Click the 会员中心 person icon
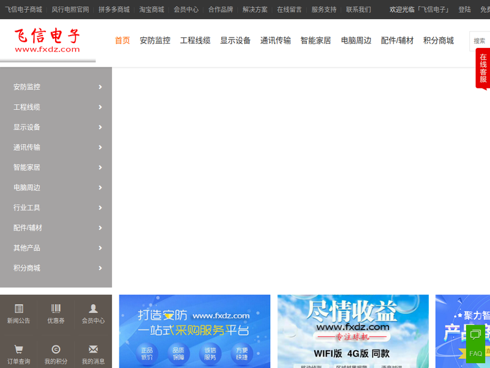 [93, 309]
